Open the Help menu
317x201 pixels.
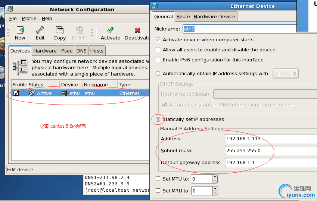47,19
